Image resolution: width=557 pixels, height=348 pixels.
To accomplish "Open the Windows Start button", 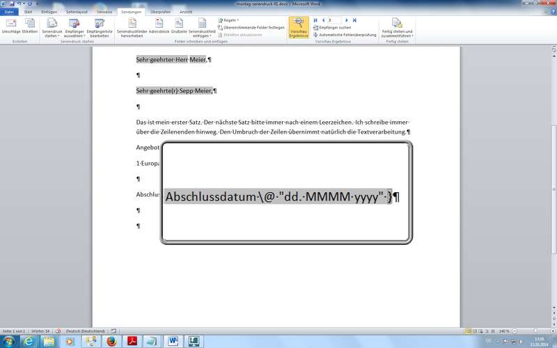I will [x=8, y=341].
